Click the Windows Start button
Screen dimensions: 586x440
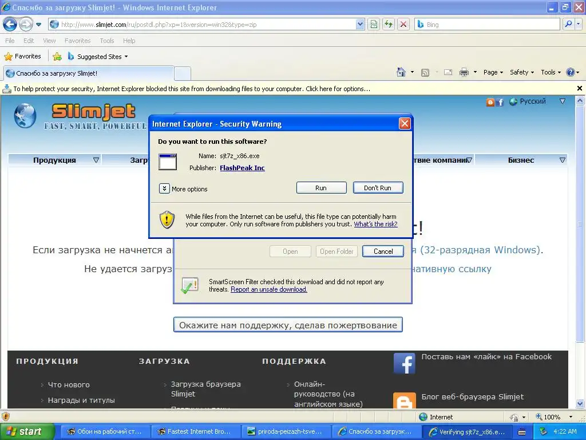[x=26, y=431]
